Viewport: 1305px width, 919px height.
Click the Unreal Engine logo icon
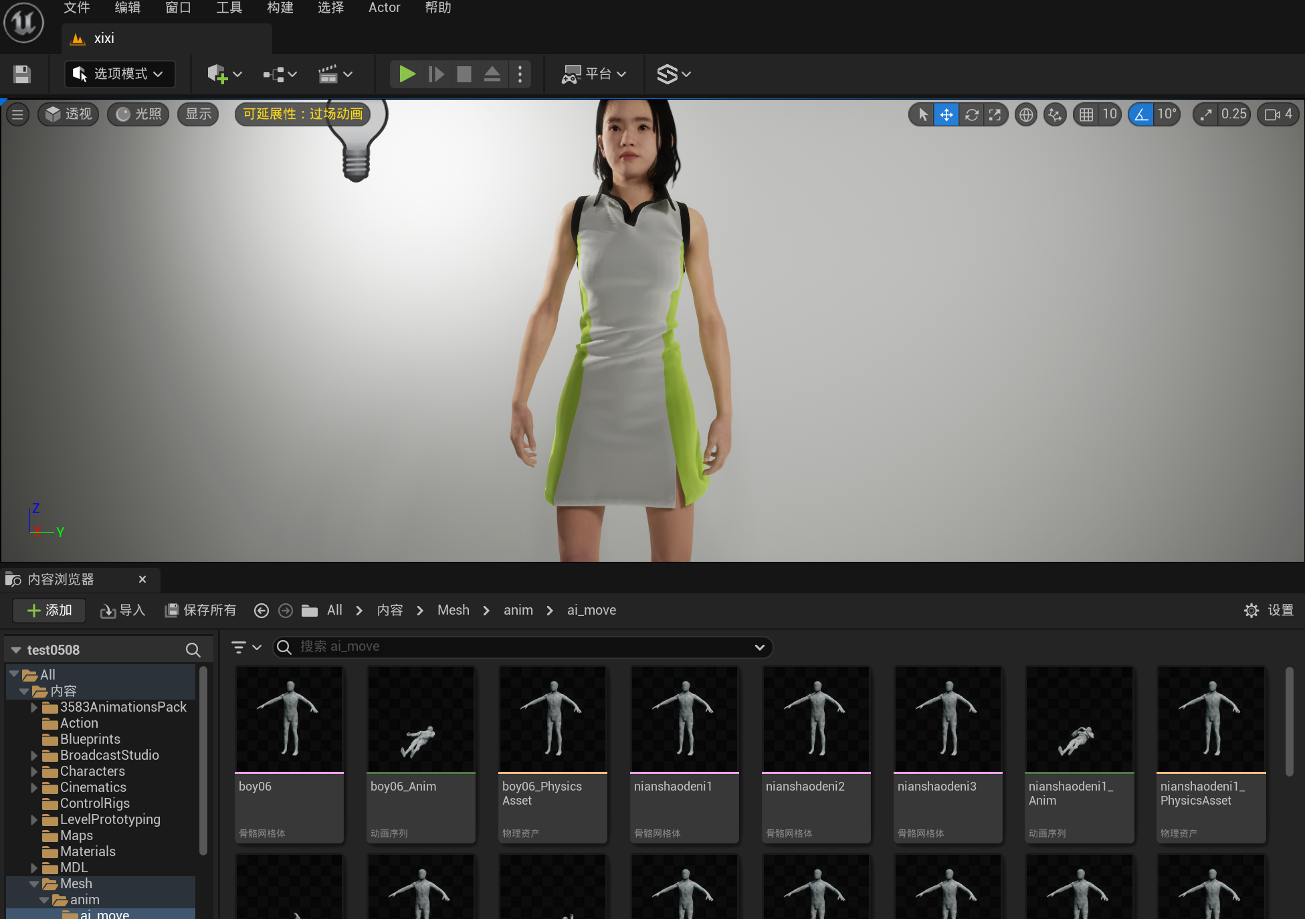tap(24, 22)
